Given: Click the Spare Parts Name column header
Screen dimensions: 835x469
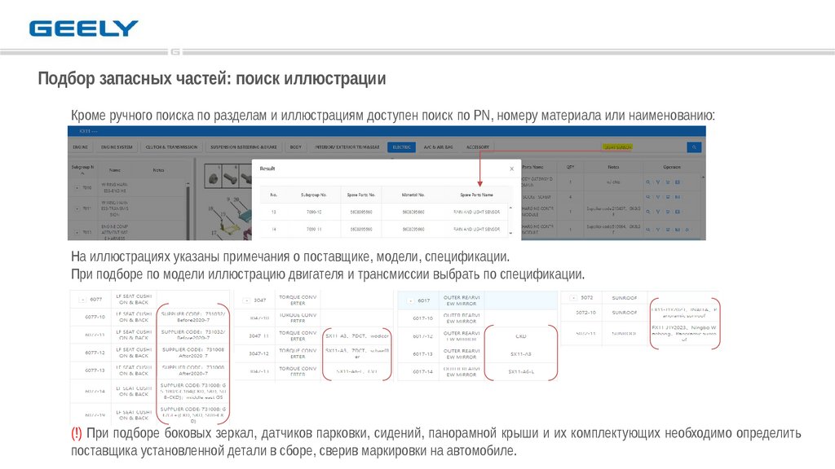Looking at the screenshot, I should click(x=476, y=195).
